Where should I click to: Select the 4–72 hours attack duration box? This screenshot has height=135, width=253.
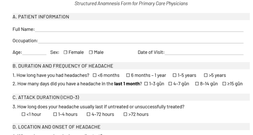89,114
